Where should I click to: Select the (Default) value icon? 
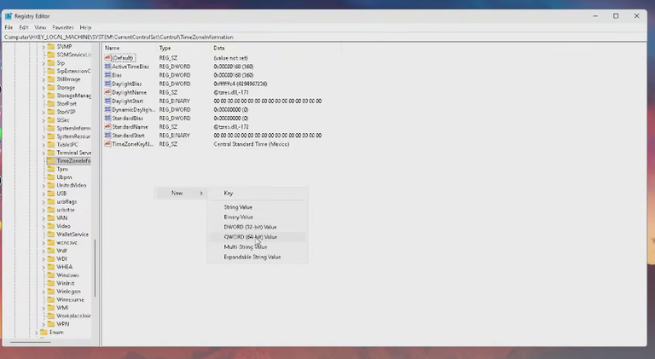pyautogui.click(x=107, y=58)
